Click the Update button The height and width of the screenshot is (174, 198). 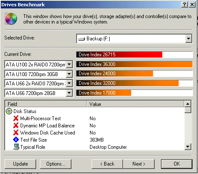(x=20, y=164)
